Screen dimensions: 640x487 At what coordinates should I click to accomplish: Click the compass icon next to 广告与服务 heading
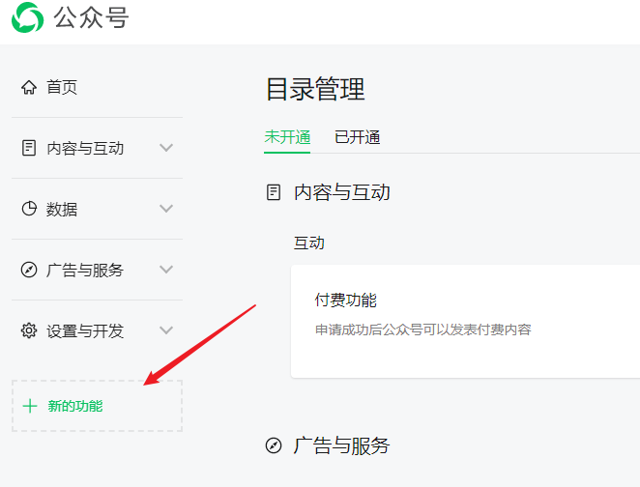click(x=274, y=445)
